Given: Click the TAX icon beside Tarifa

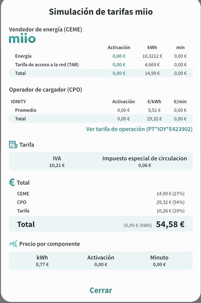Looking at the screenshot, I should [13, 145].
